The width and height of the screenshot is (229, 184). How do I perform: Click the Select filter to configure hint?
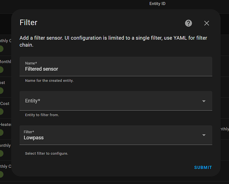point(46,153)
